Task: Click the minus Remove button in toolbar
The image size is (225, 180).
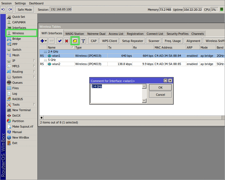Action: tap(52, 41)
